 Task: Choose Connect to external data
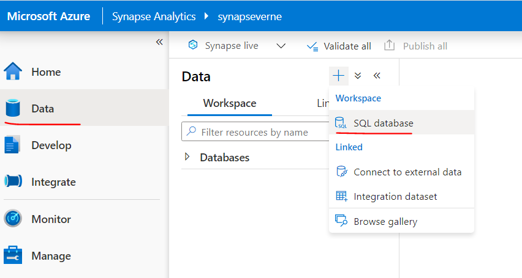(x=401, y=172)
